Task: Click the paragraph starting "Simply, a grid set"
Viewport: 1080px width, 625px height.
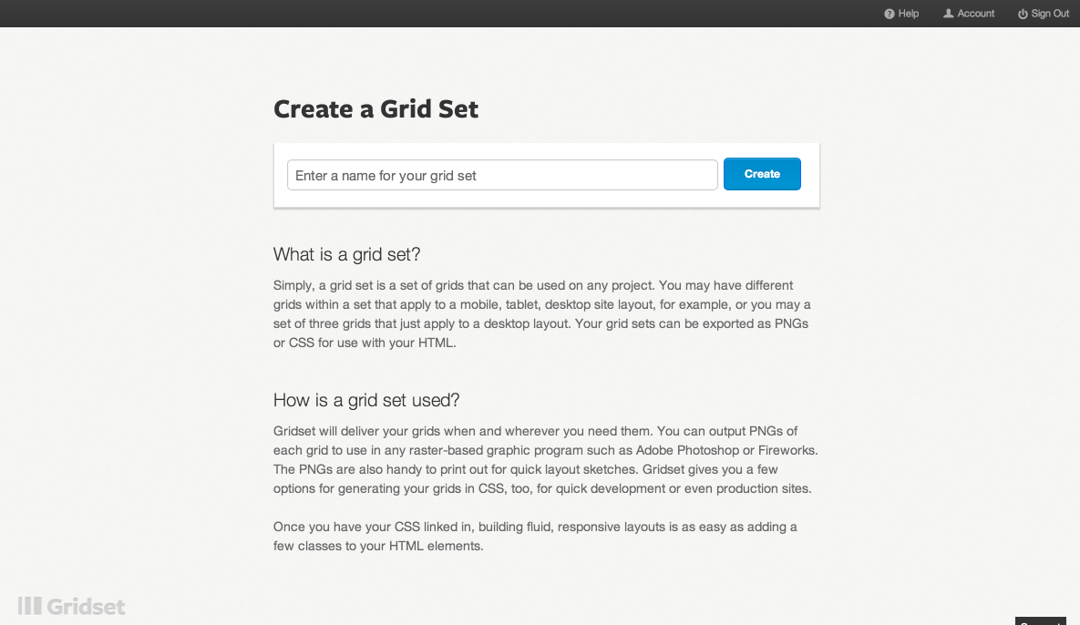Action: pos(542,314)
